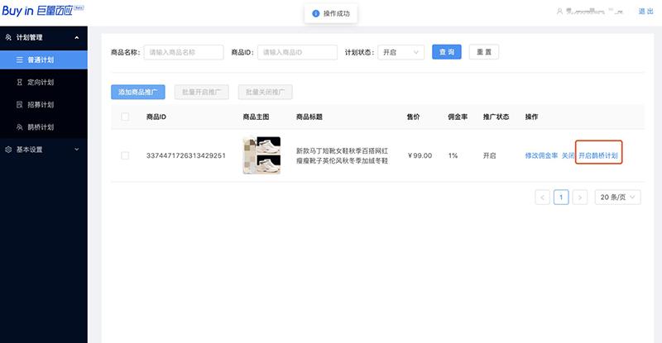This screenshot has height=343, width=662.
Task: Click the 定向计划 hourglass icon
Action: coord(20,83)
